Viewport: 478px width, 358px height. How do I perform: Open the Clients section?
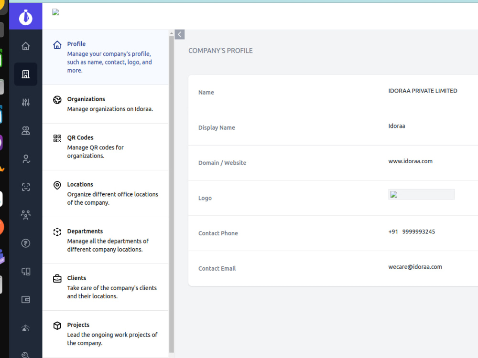click(106, 287)
